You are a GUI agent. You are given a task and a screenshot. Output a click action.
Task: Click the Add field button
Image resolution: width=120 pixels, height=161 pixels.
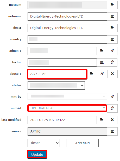(82, 143)
